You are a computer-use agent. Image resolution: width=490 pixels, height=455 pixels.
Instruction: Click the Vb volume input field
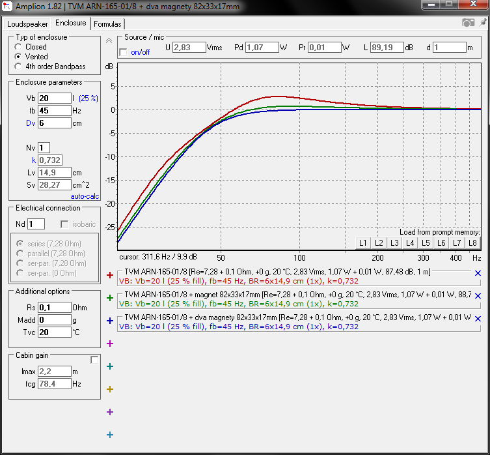tap(55, 98)
